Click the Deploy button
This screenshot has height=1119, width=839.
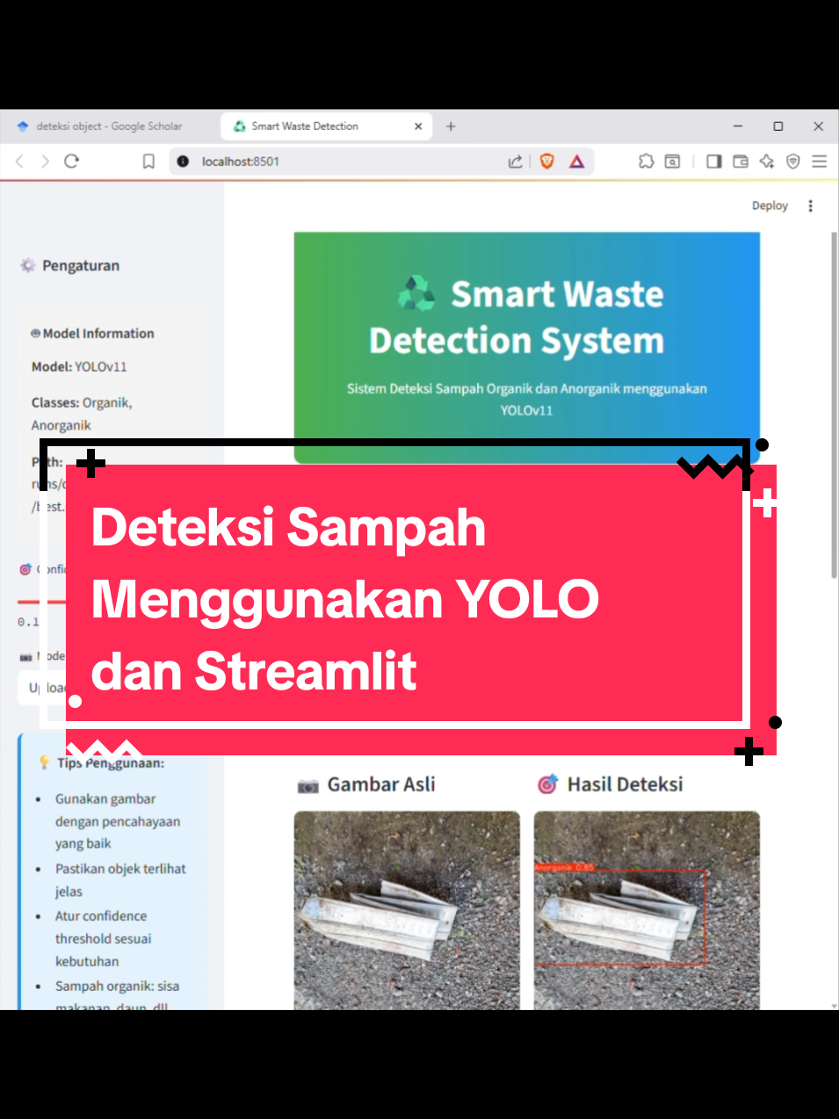point(769,206)
